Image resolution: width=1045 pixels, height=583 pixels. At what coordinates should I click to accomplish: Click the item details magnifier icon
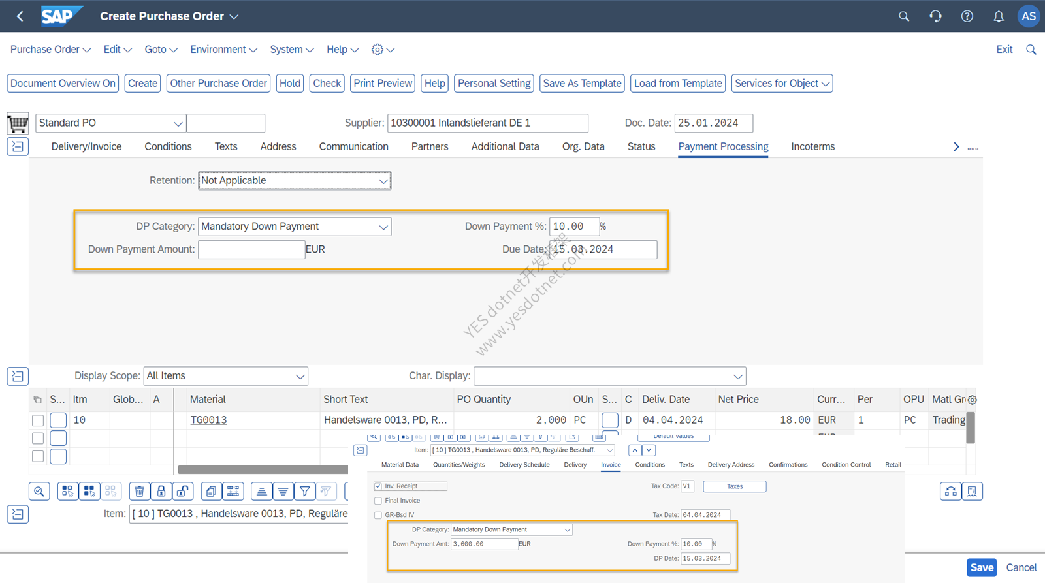pos(39,491)
